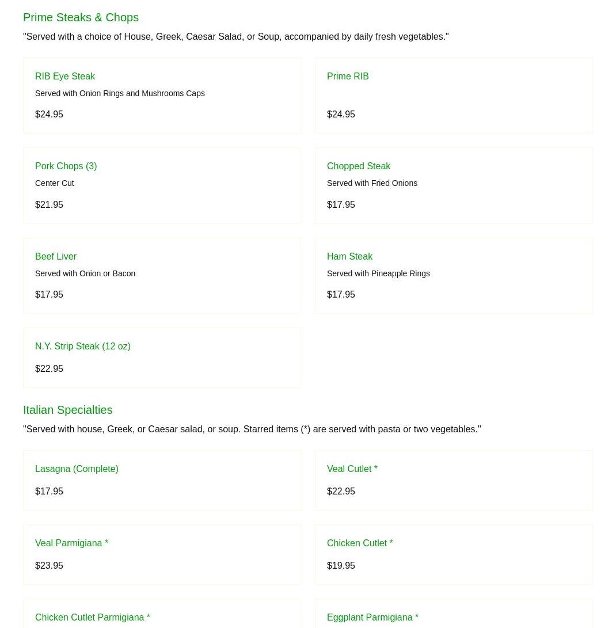
Task: Click the Pork Chops (3) item
Action: tap(66, 166)
